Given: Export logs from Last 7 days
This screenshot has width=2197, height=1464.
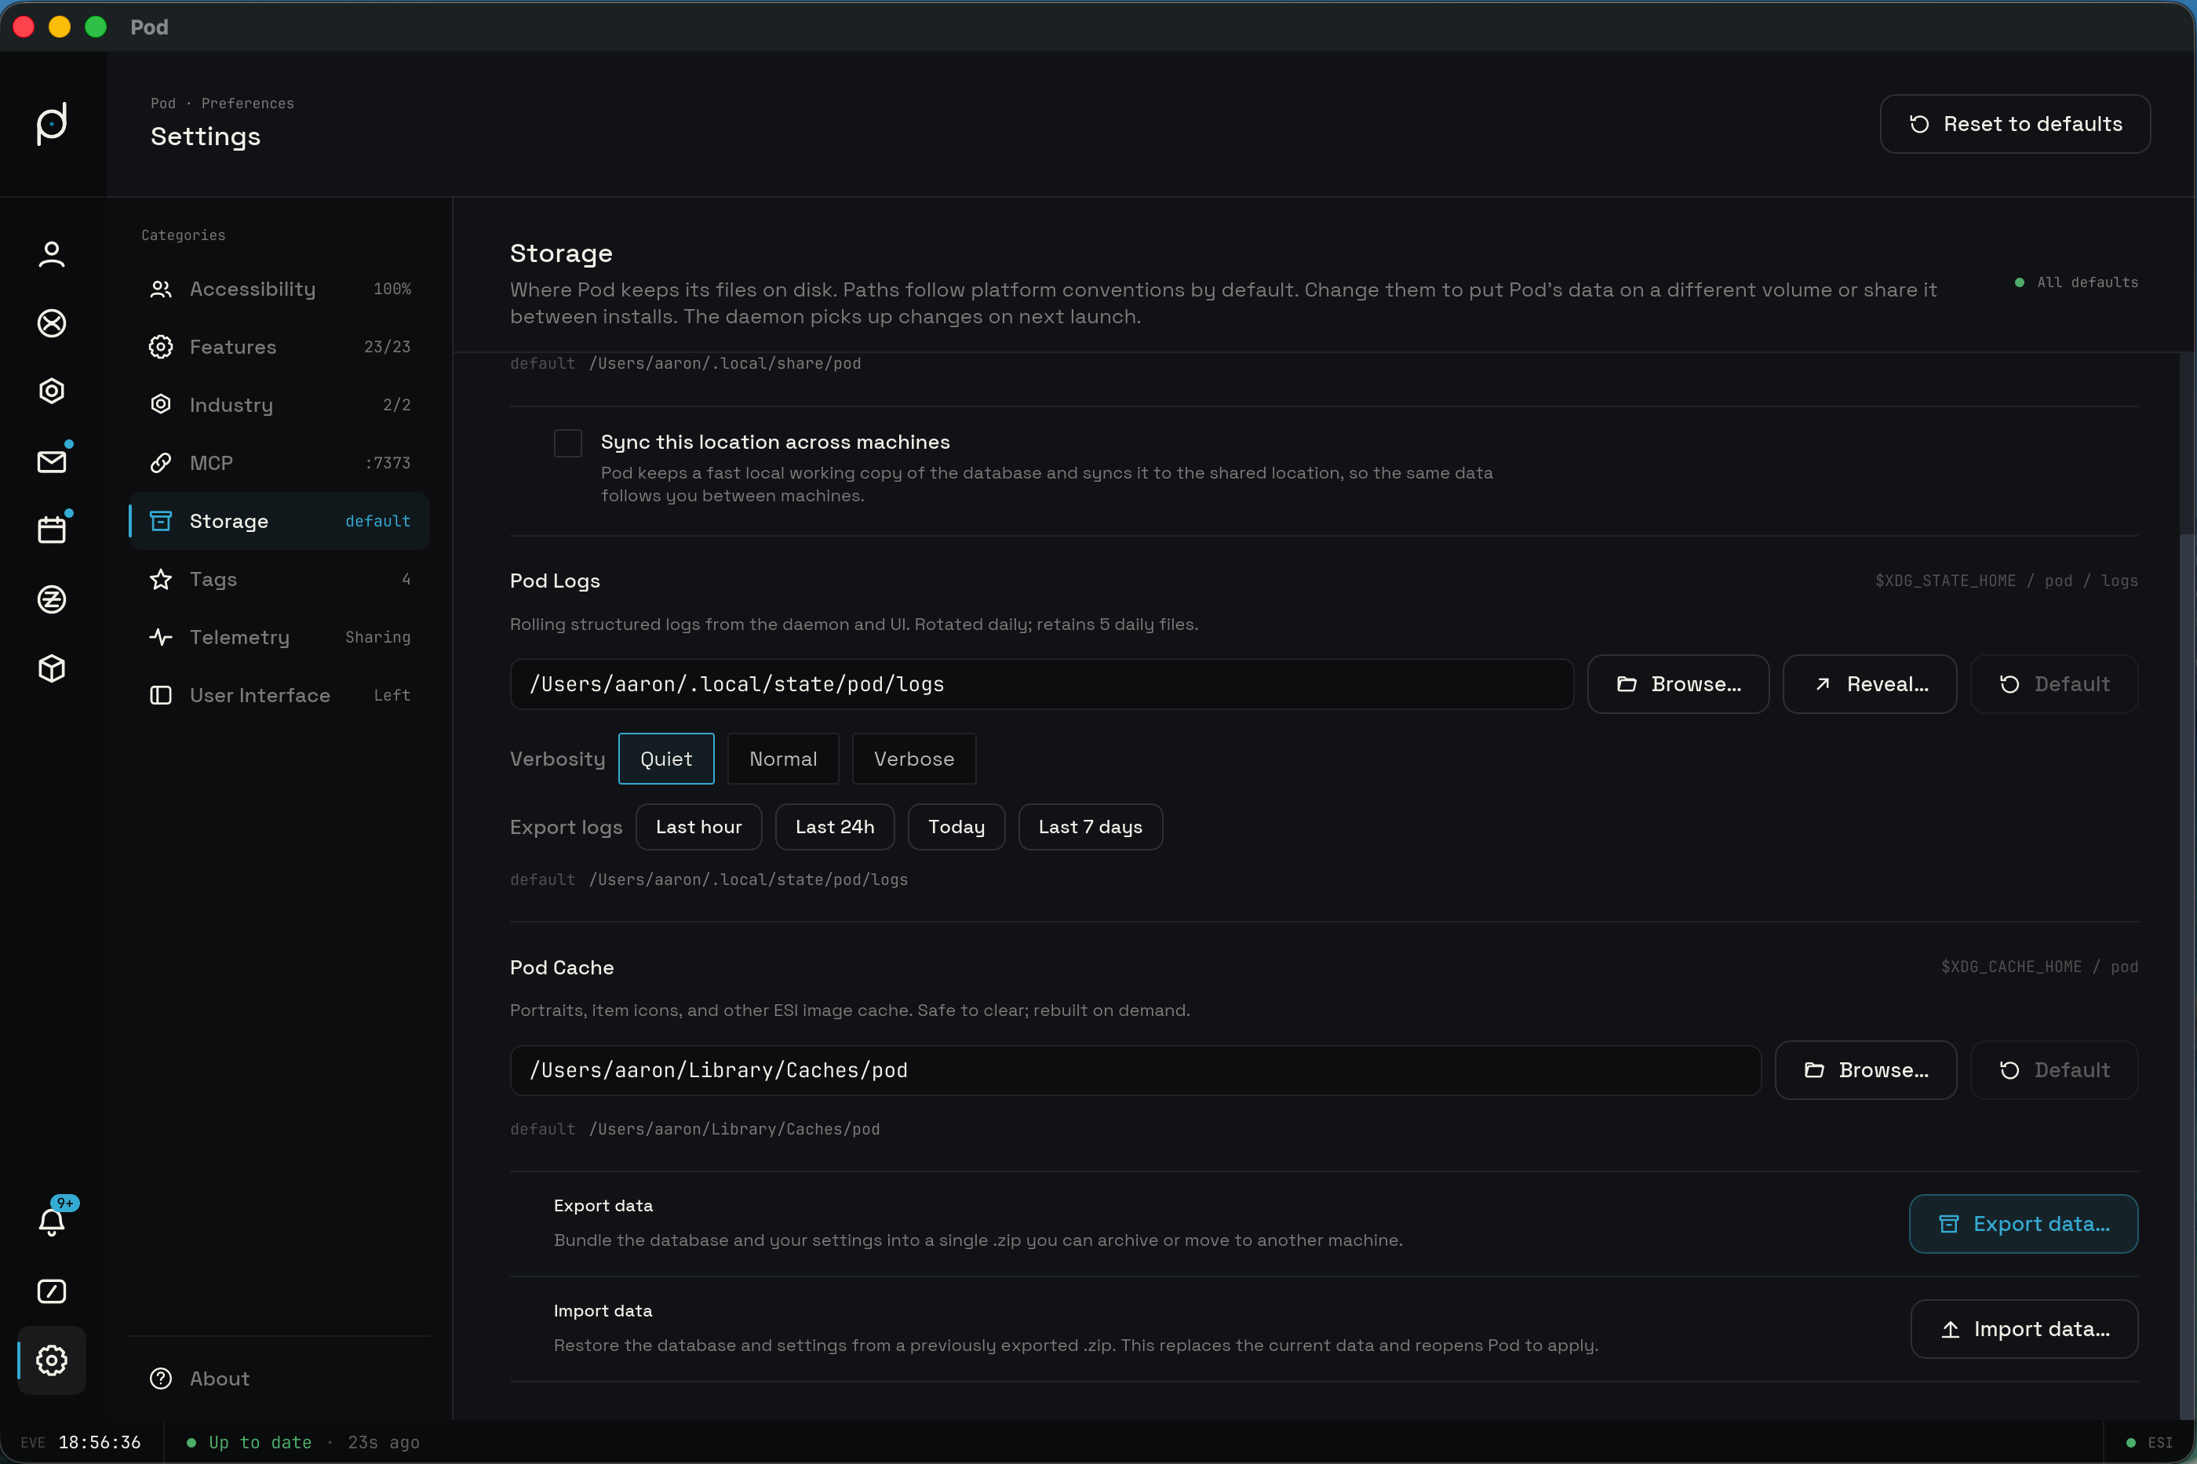Looking at the screenshot, I should (1090, 827).
